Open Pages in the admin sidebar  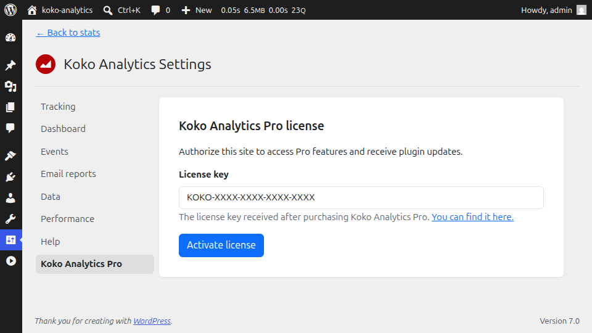click(x=10, y=107)
